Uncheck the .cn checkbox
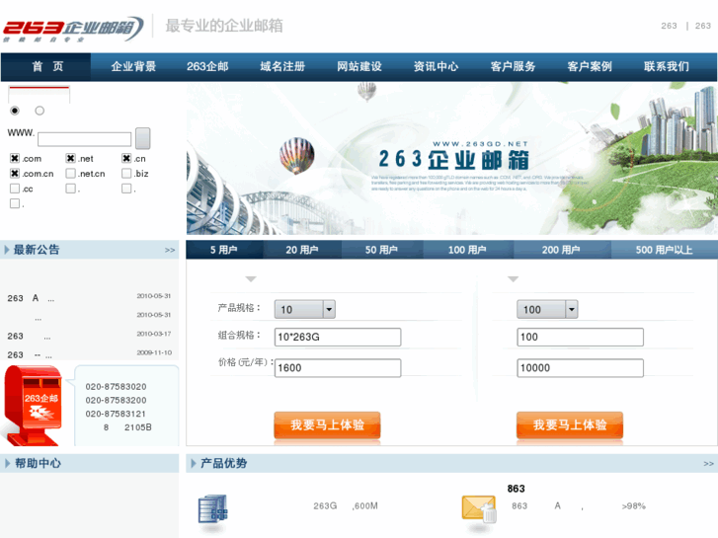Viewport: 718px width, 538px height. pos(126,158)
